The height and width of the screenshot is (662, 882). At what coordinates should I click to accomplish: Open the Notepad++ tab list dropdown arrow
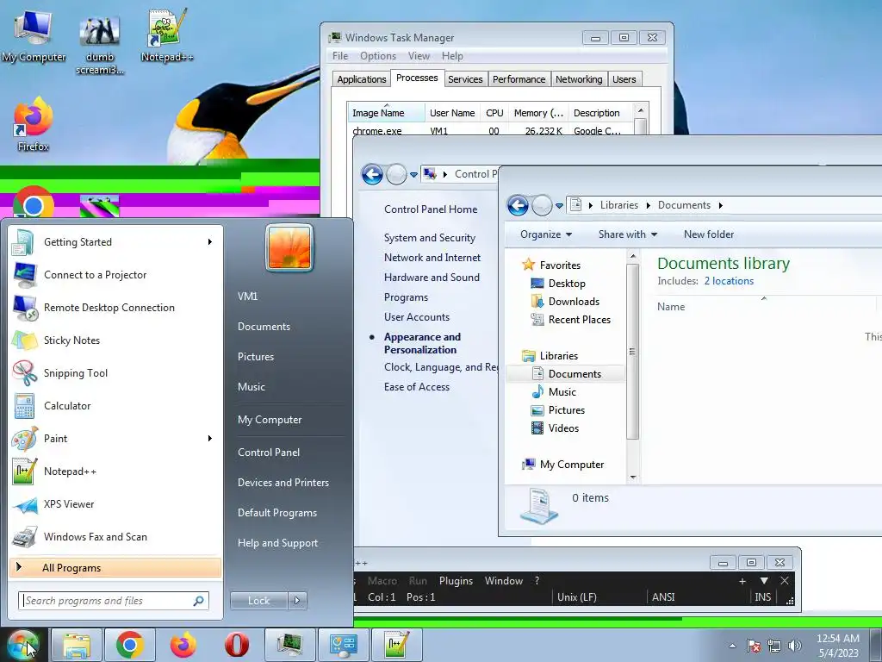click(x=764, y=580)
